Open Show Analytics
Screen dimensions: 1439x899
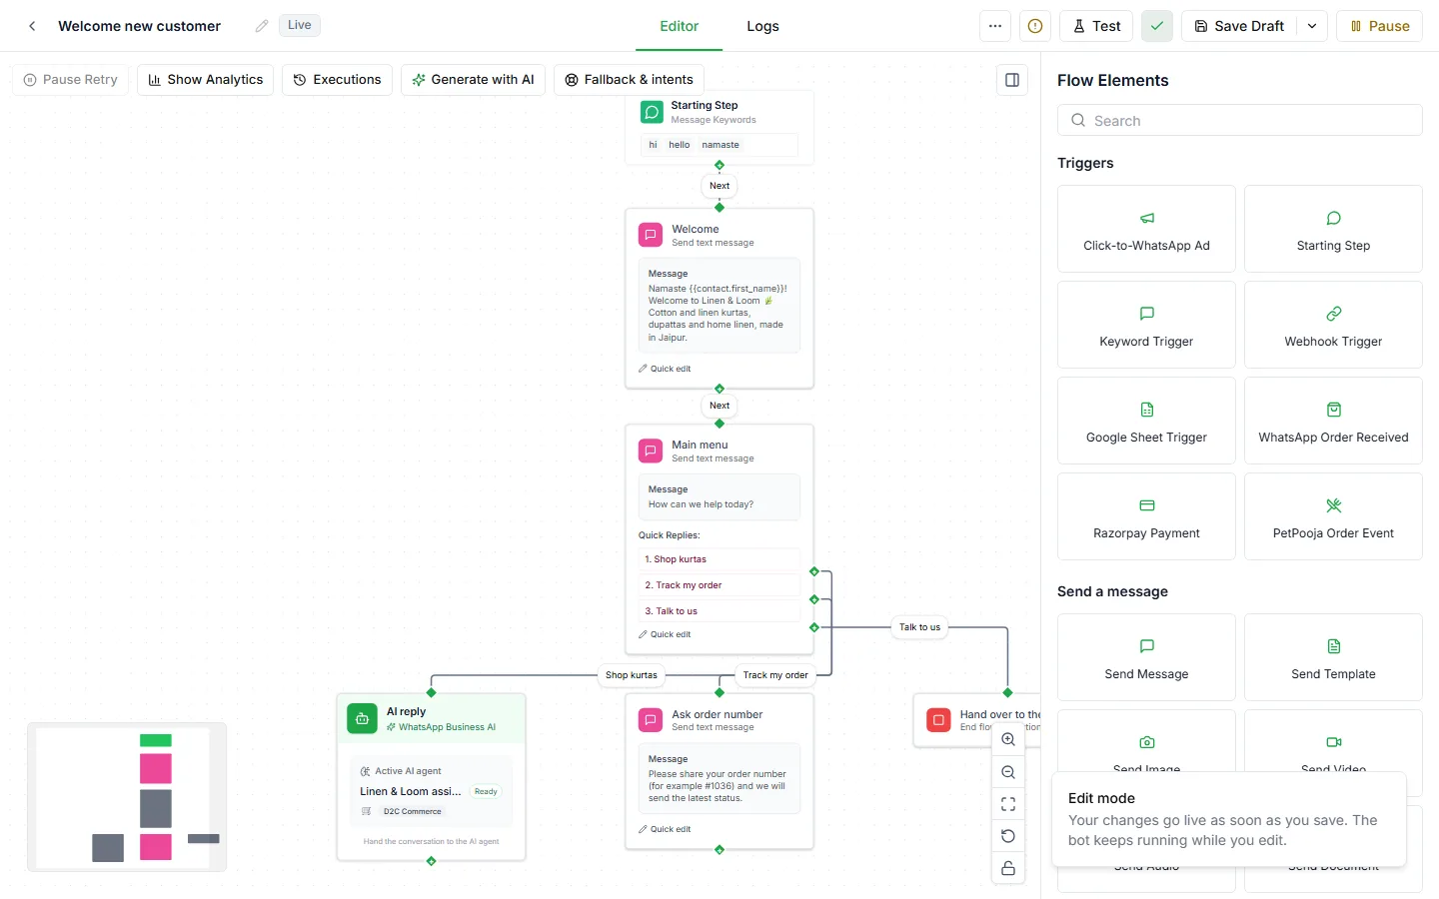pyautogui.click(x=205, y=80)
